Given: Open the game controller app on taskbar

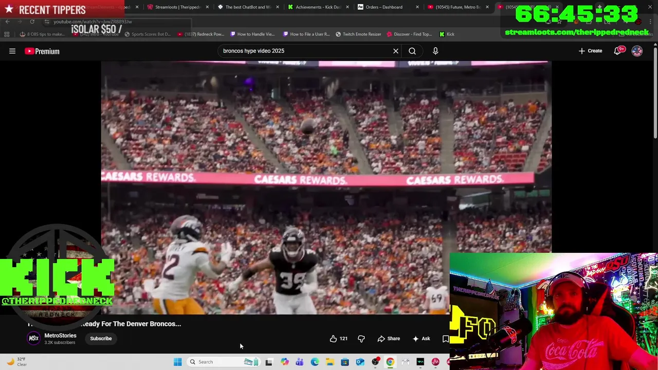Looking at the screenshot, I should [405, 362].
